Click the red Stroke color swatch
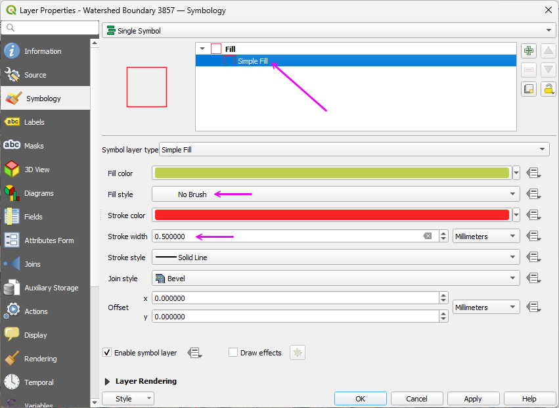The height and width of the screenshot is (408, 559). 331,215
